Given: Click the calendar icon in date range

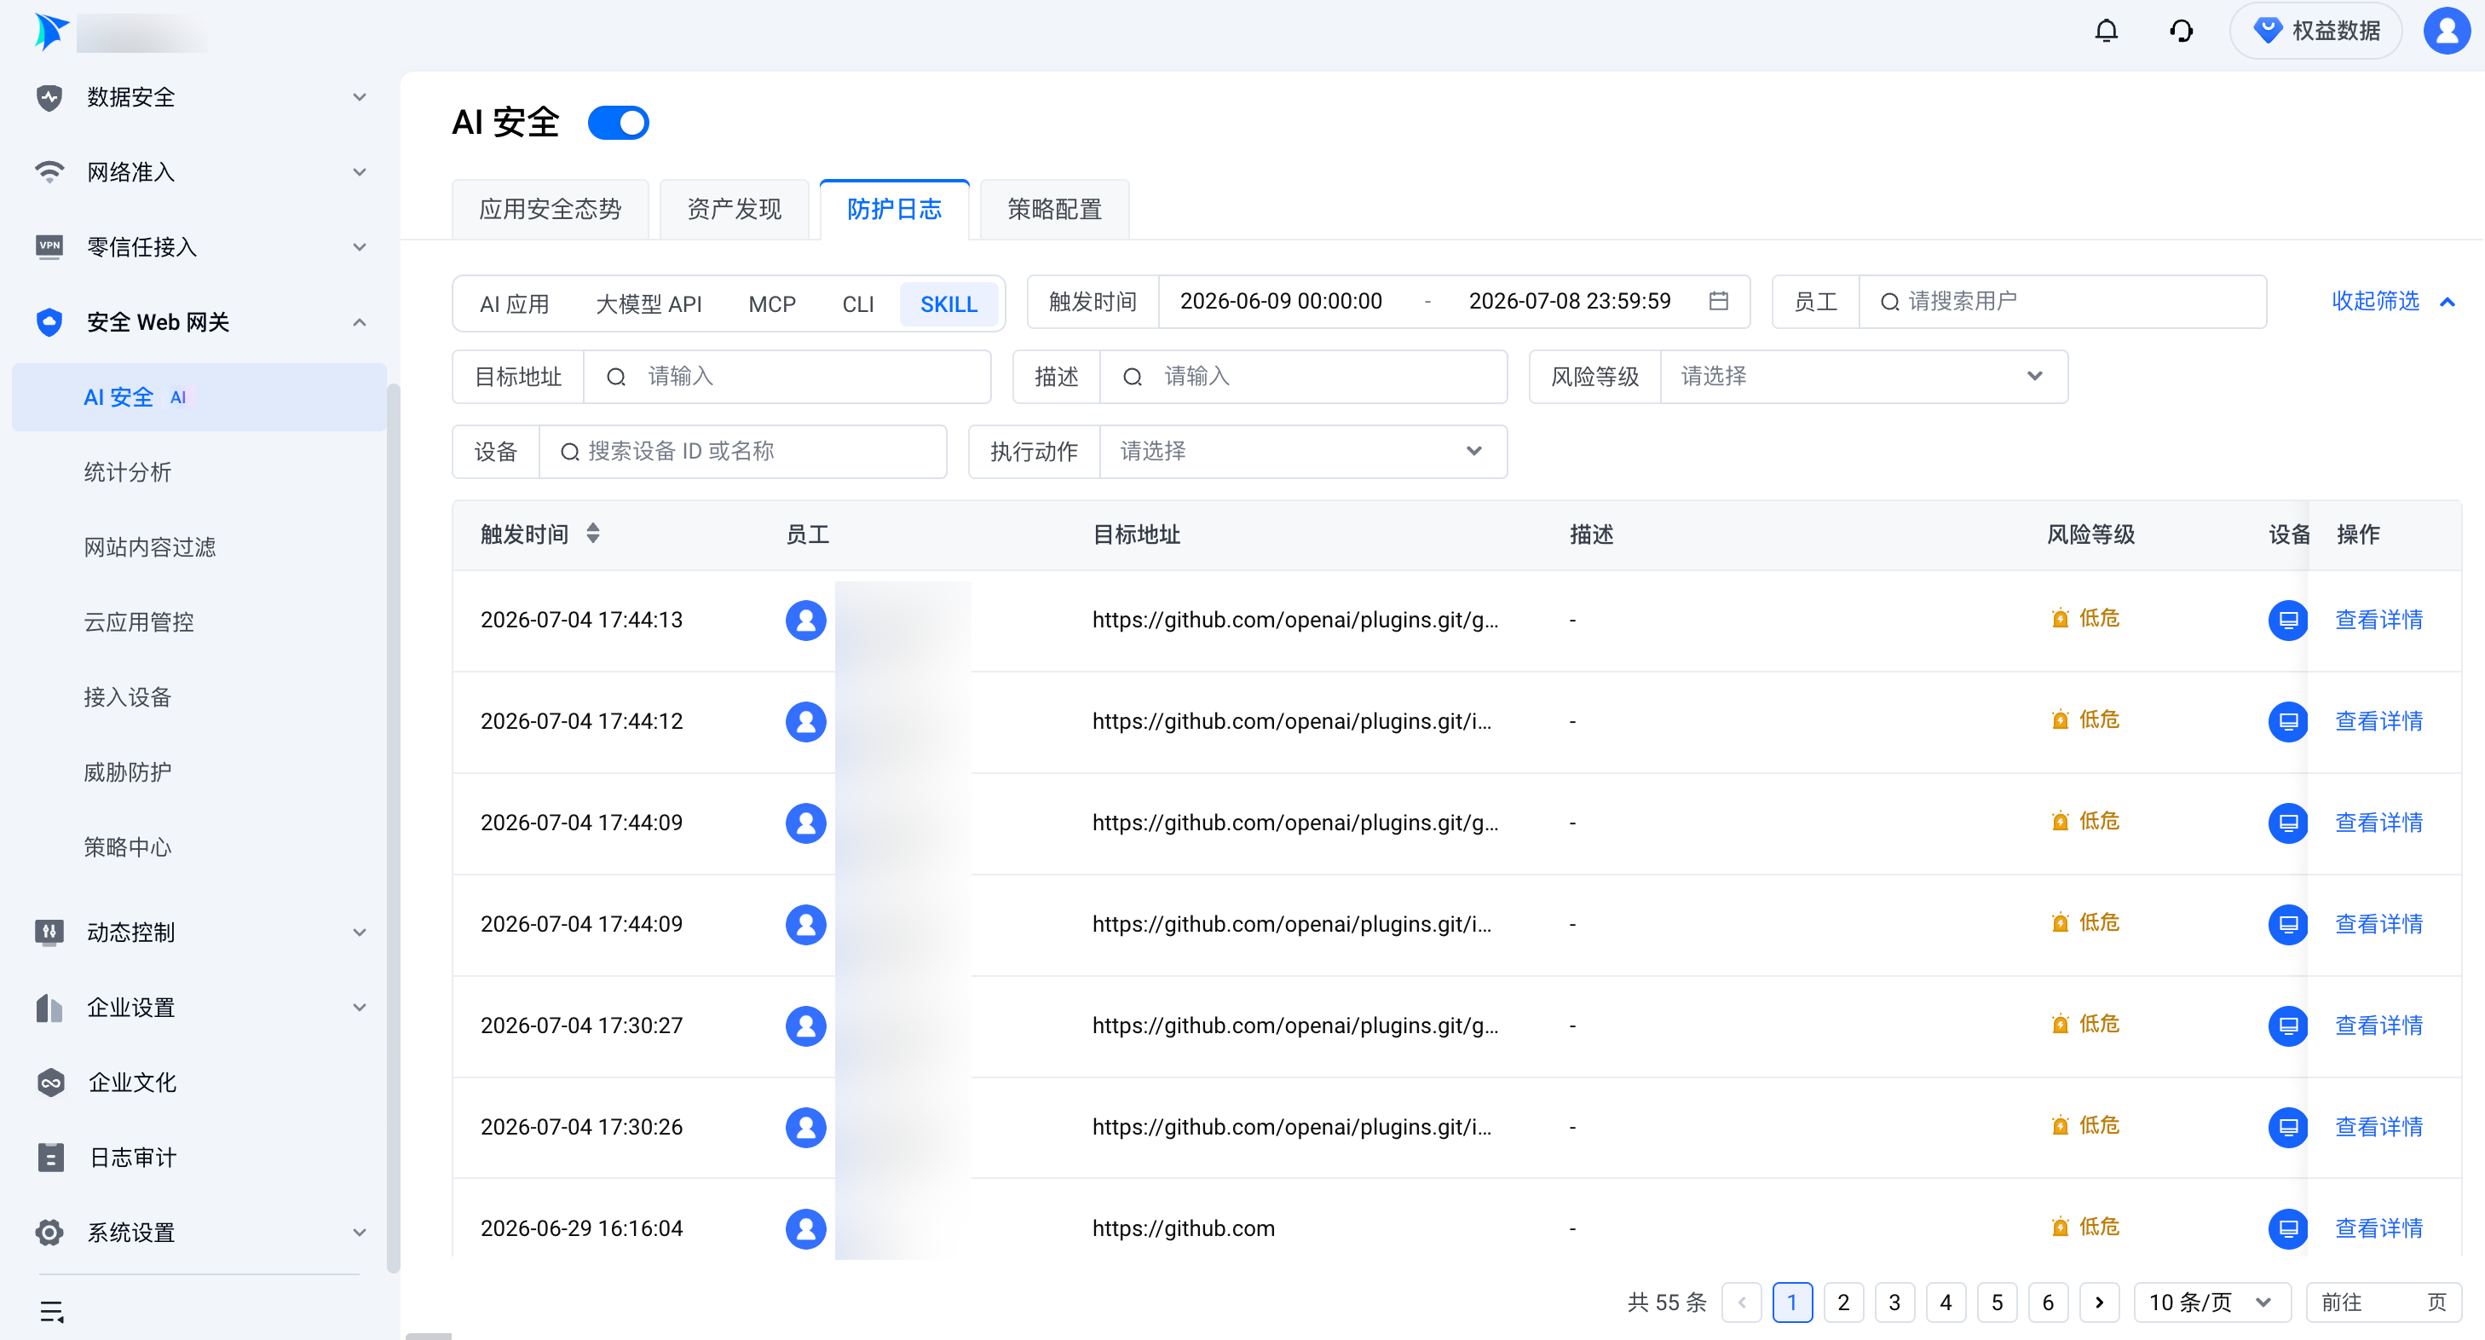Looking at the screenshot, I should pyautogui.click(x=1718, y=301).
